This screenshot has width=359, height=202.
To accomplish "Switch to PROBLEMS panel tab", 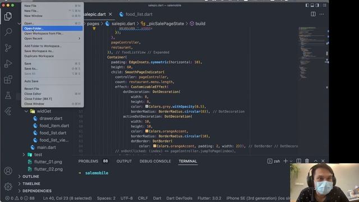I will (x=88, y=161).
